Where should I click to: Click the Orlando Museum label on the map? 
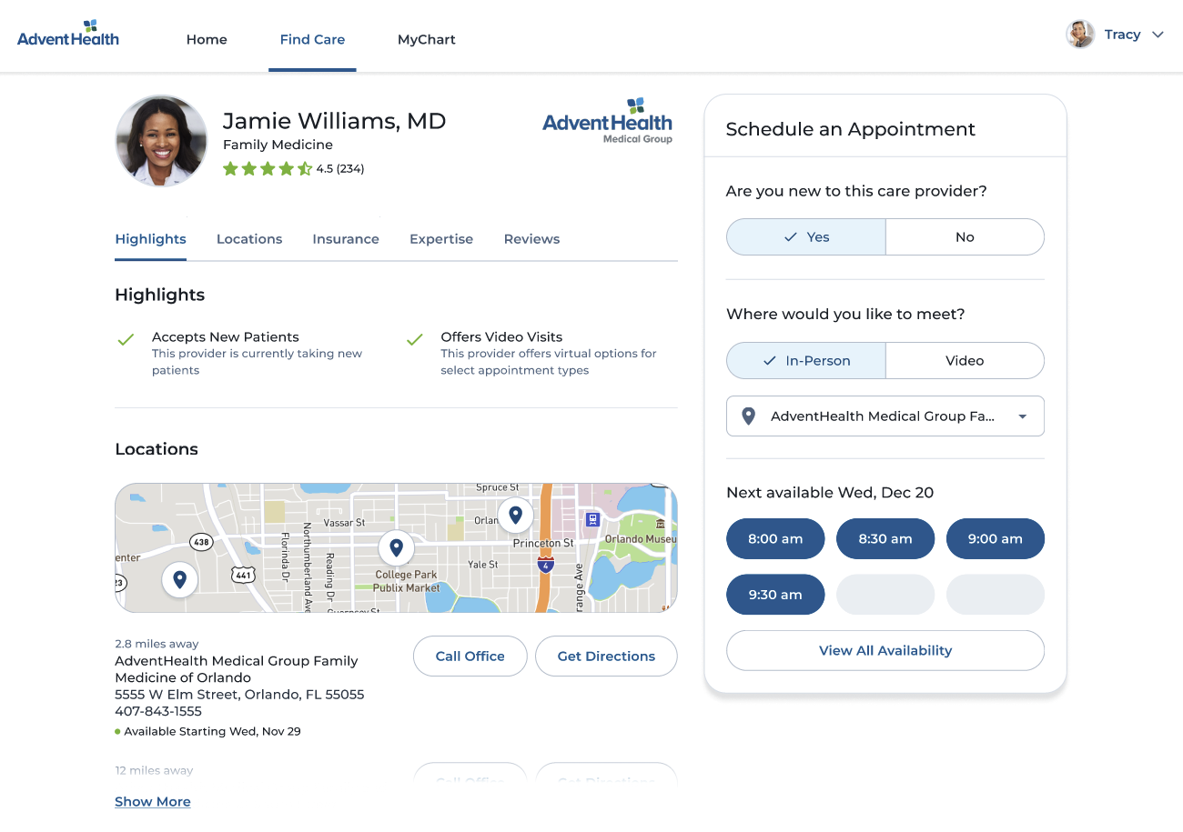point(642,539)
